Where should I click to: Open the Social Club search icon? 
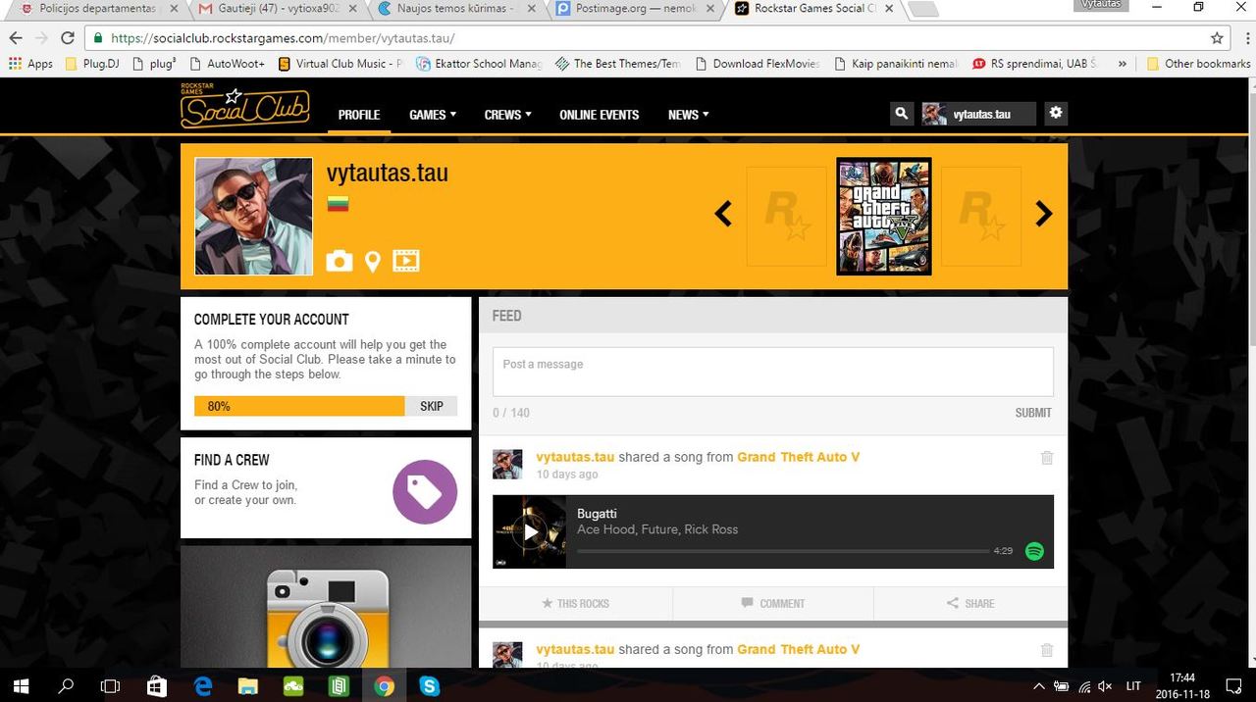901,114
